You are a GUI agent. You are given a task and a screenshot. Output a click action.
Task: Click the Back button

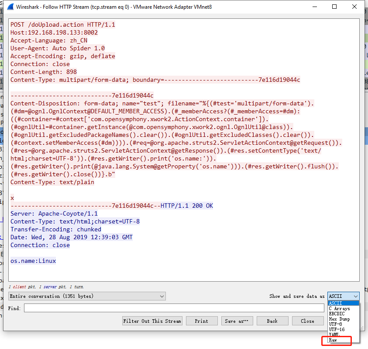272,321
